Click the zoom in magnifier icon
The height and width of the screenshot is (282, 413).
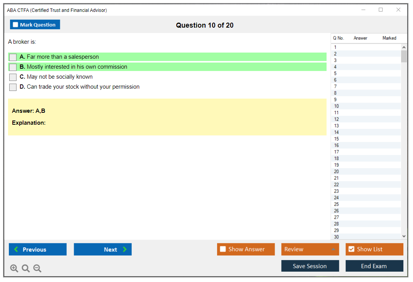pos(14,269)
